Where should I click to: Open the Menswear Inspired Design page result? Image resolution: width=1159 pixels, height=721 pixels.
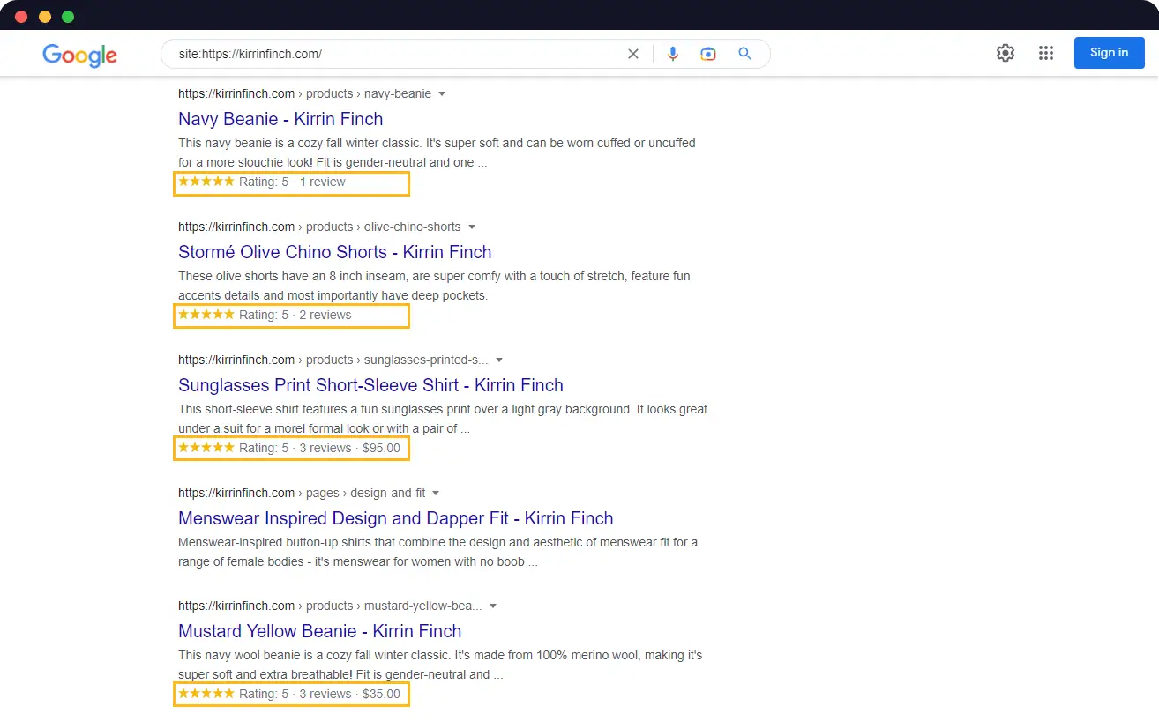pos(396,518)
